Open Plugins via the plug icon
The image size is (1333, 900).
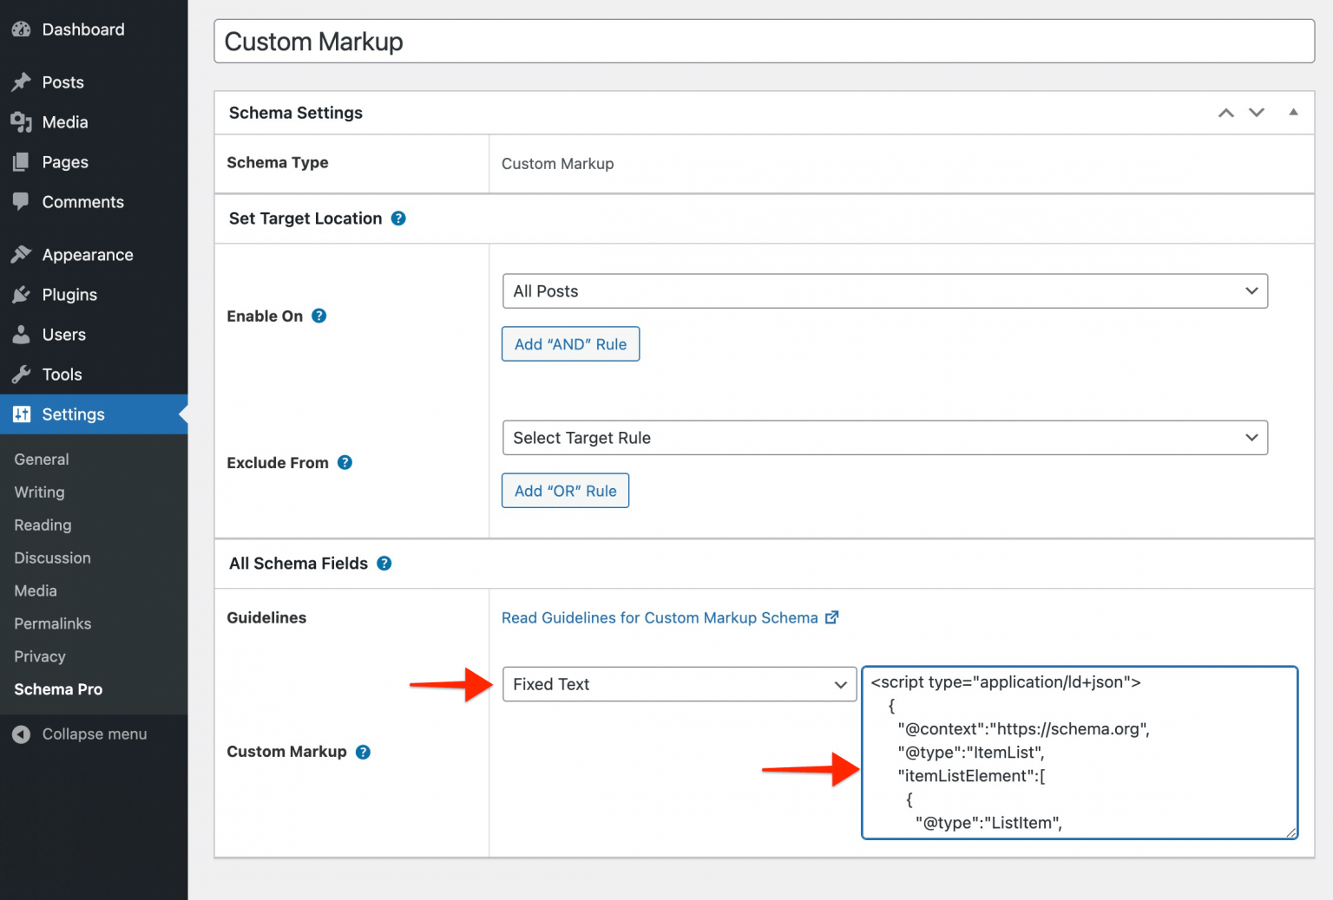(22, 295)
